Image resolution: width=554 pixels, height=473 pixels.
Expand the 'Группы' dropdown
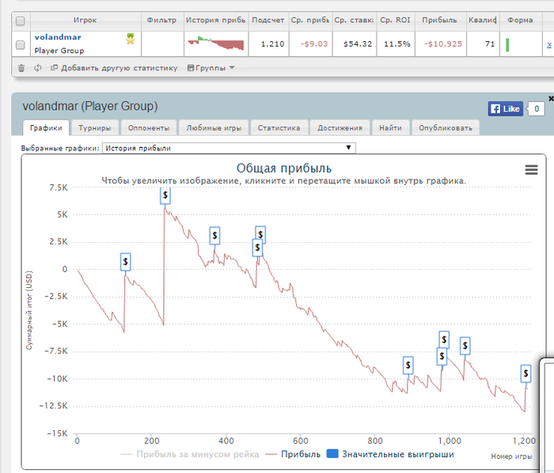click(x=211, y=68)
